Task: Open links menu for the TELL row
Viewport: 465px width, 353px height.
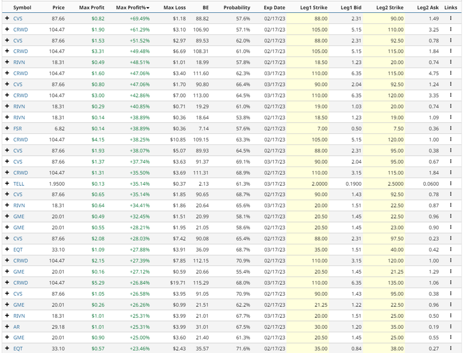Action: tap(451, 183)
